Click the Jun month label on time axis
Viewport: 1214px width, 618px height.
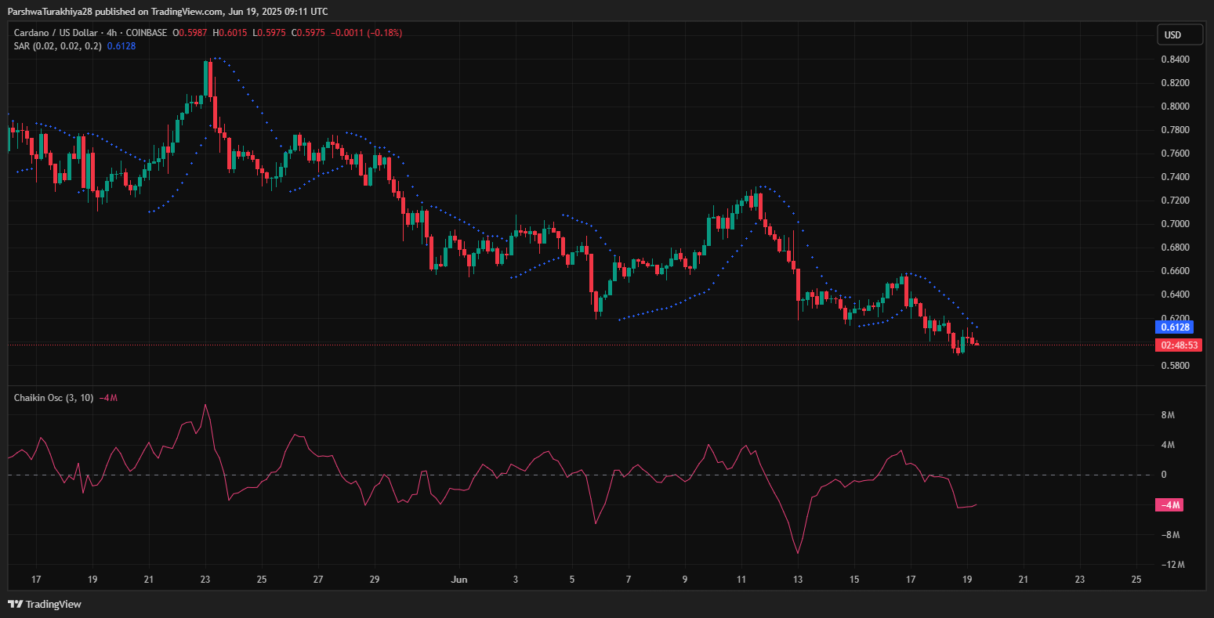point(459,580)
